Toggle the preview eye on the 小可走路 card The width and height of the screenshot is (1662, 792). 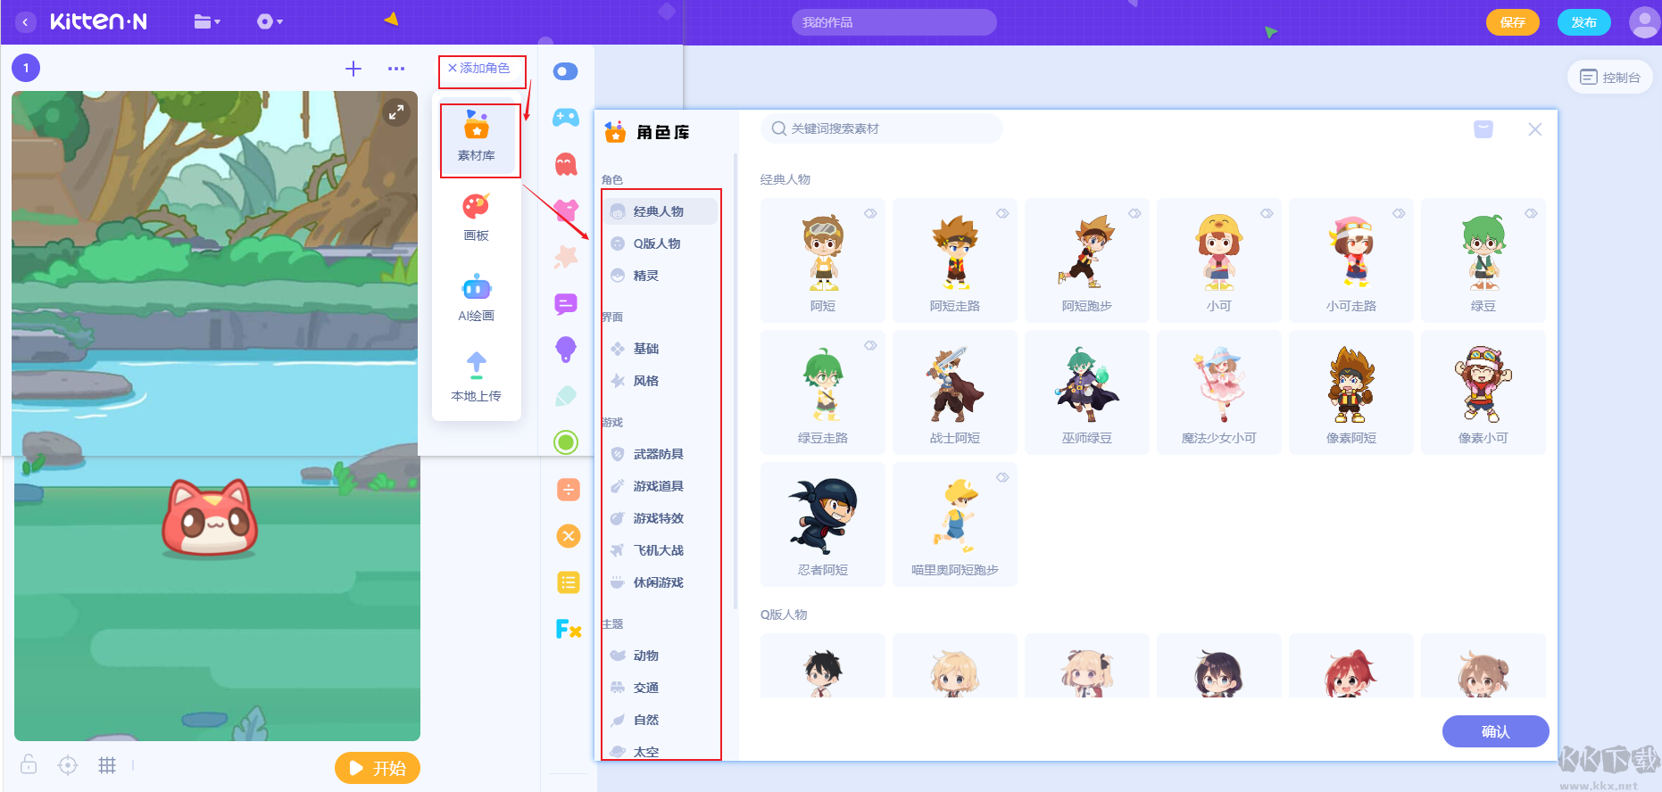[1399, 213]
